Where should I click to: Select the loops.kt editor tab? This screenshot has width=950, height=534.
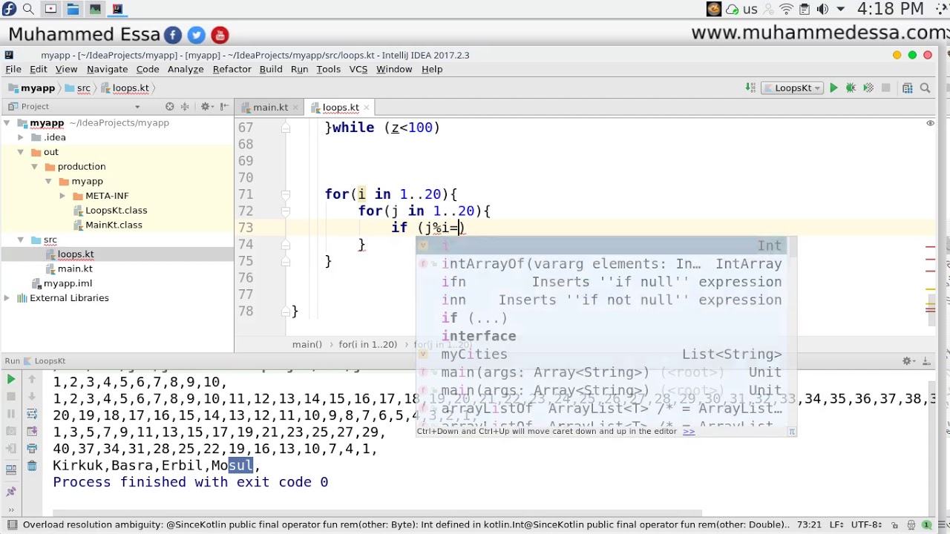click(x=341, y=108)
